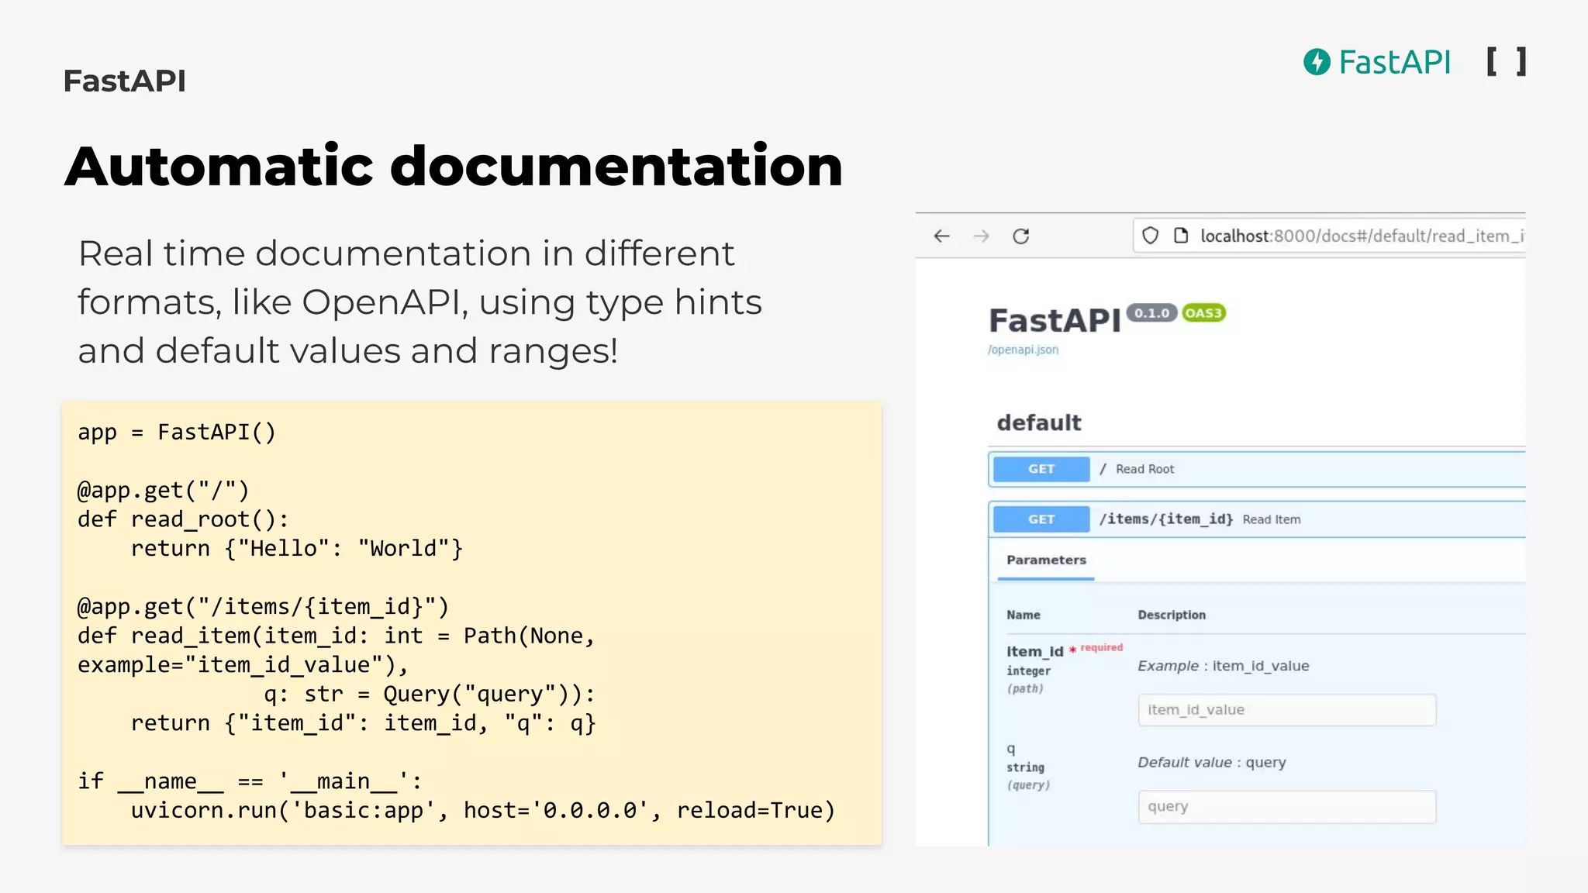Click "Default value : query" description

[1211, 762]
